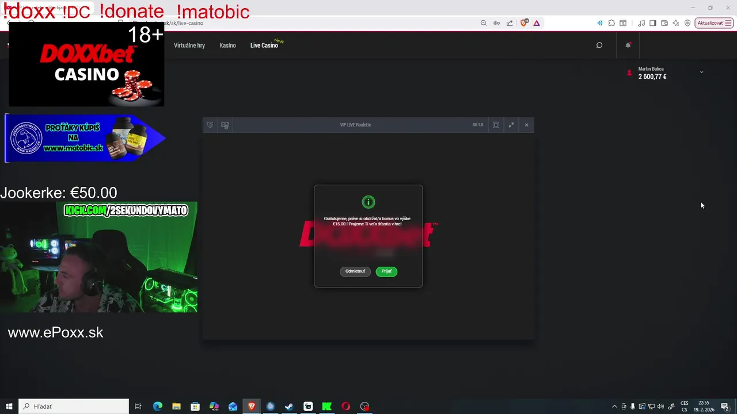Click the share page icon in address bar
The image size is (737, 414).
[x=510, y=23]
